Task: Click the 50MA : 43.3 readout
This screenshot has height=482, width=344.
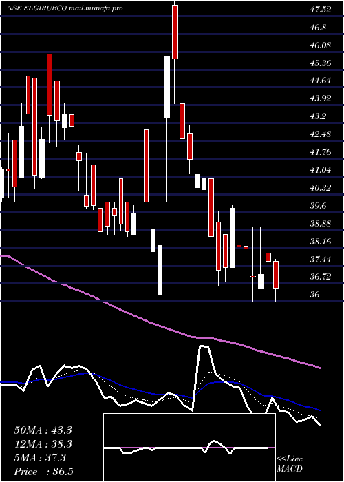Action: (43, 430)
